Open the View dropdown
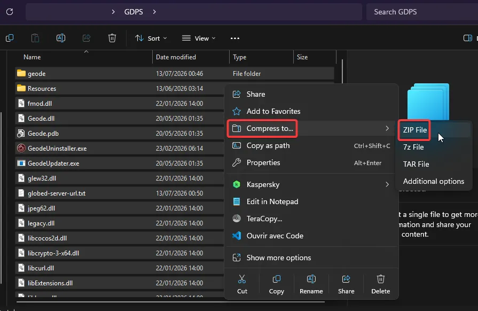The width and height of the screenshot is (478, 311). coord(199,38)
